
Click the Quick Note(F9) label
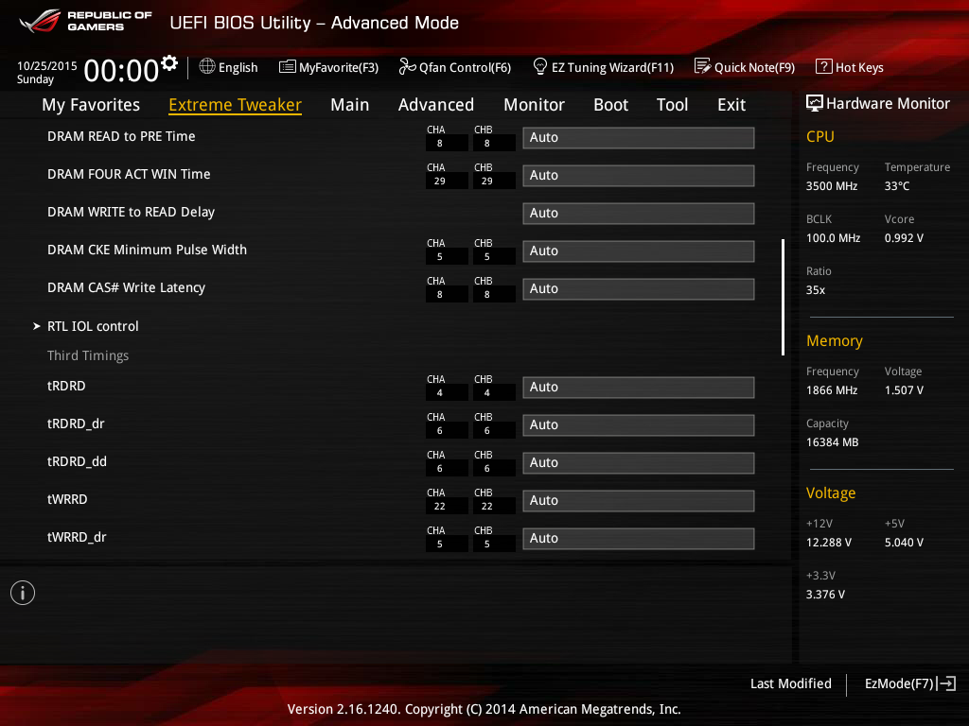click(x=754, y=67)
